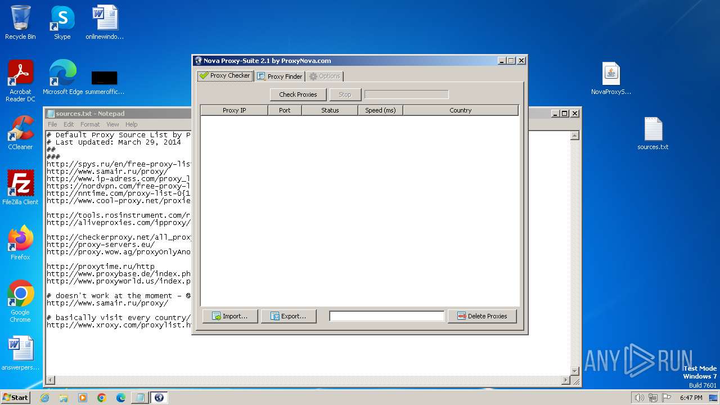Image resolution: width=720 pixels, height=405 pixels.
Task: Open FileZilla Client desktop shortcut
Action: click(x=20, y=188)
